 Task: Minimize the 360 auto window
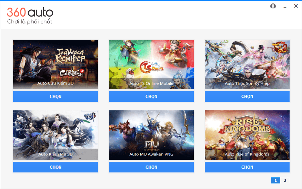[285, 7]
